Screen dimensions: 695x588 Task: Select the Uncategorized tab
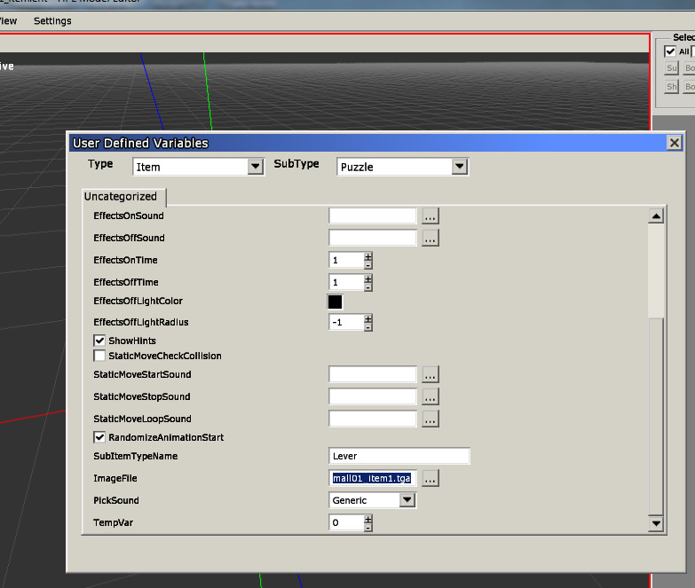(121, 197)
